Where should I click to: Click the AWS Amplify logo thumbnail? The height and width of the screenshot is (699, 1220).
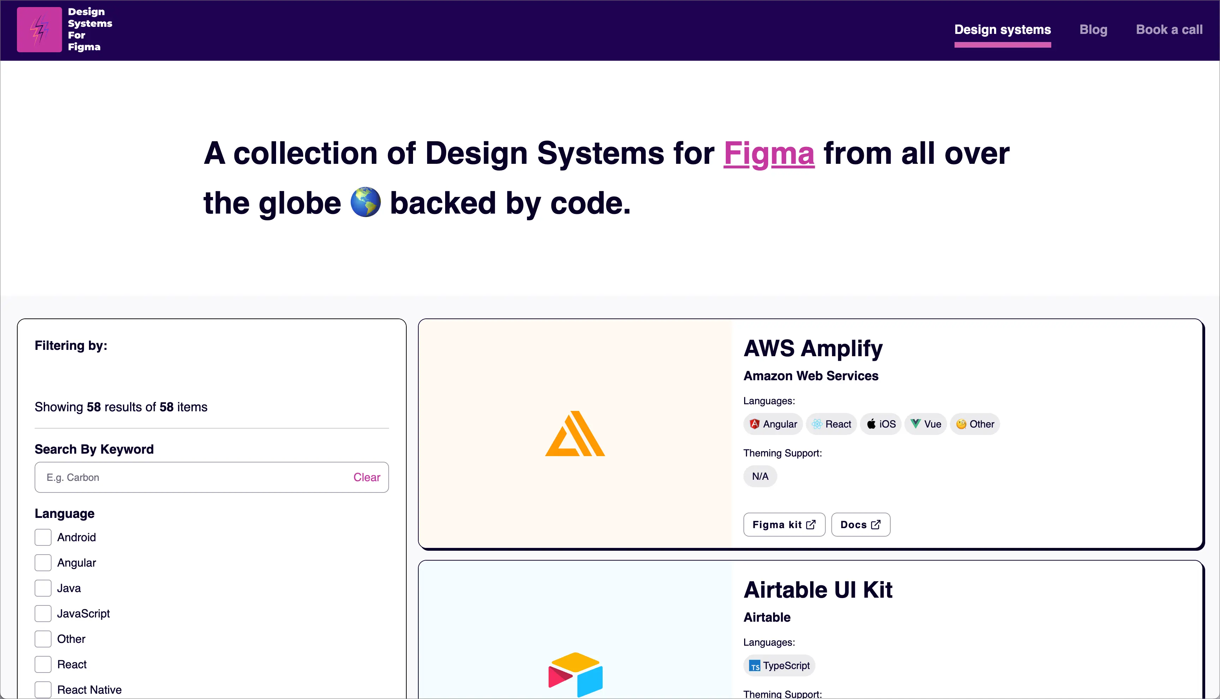[x=575, y=434]
